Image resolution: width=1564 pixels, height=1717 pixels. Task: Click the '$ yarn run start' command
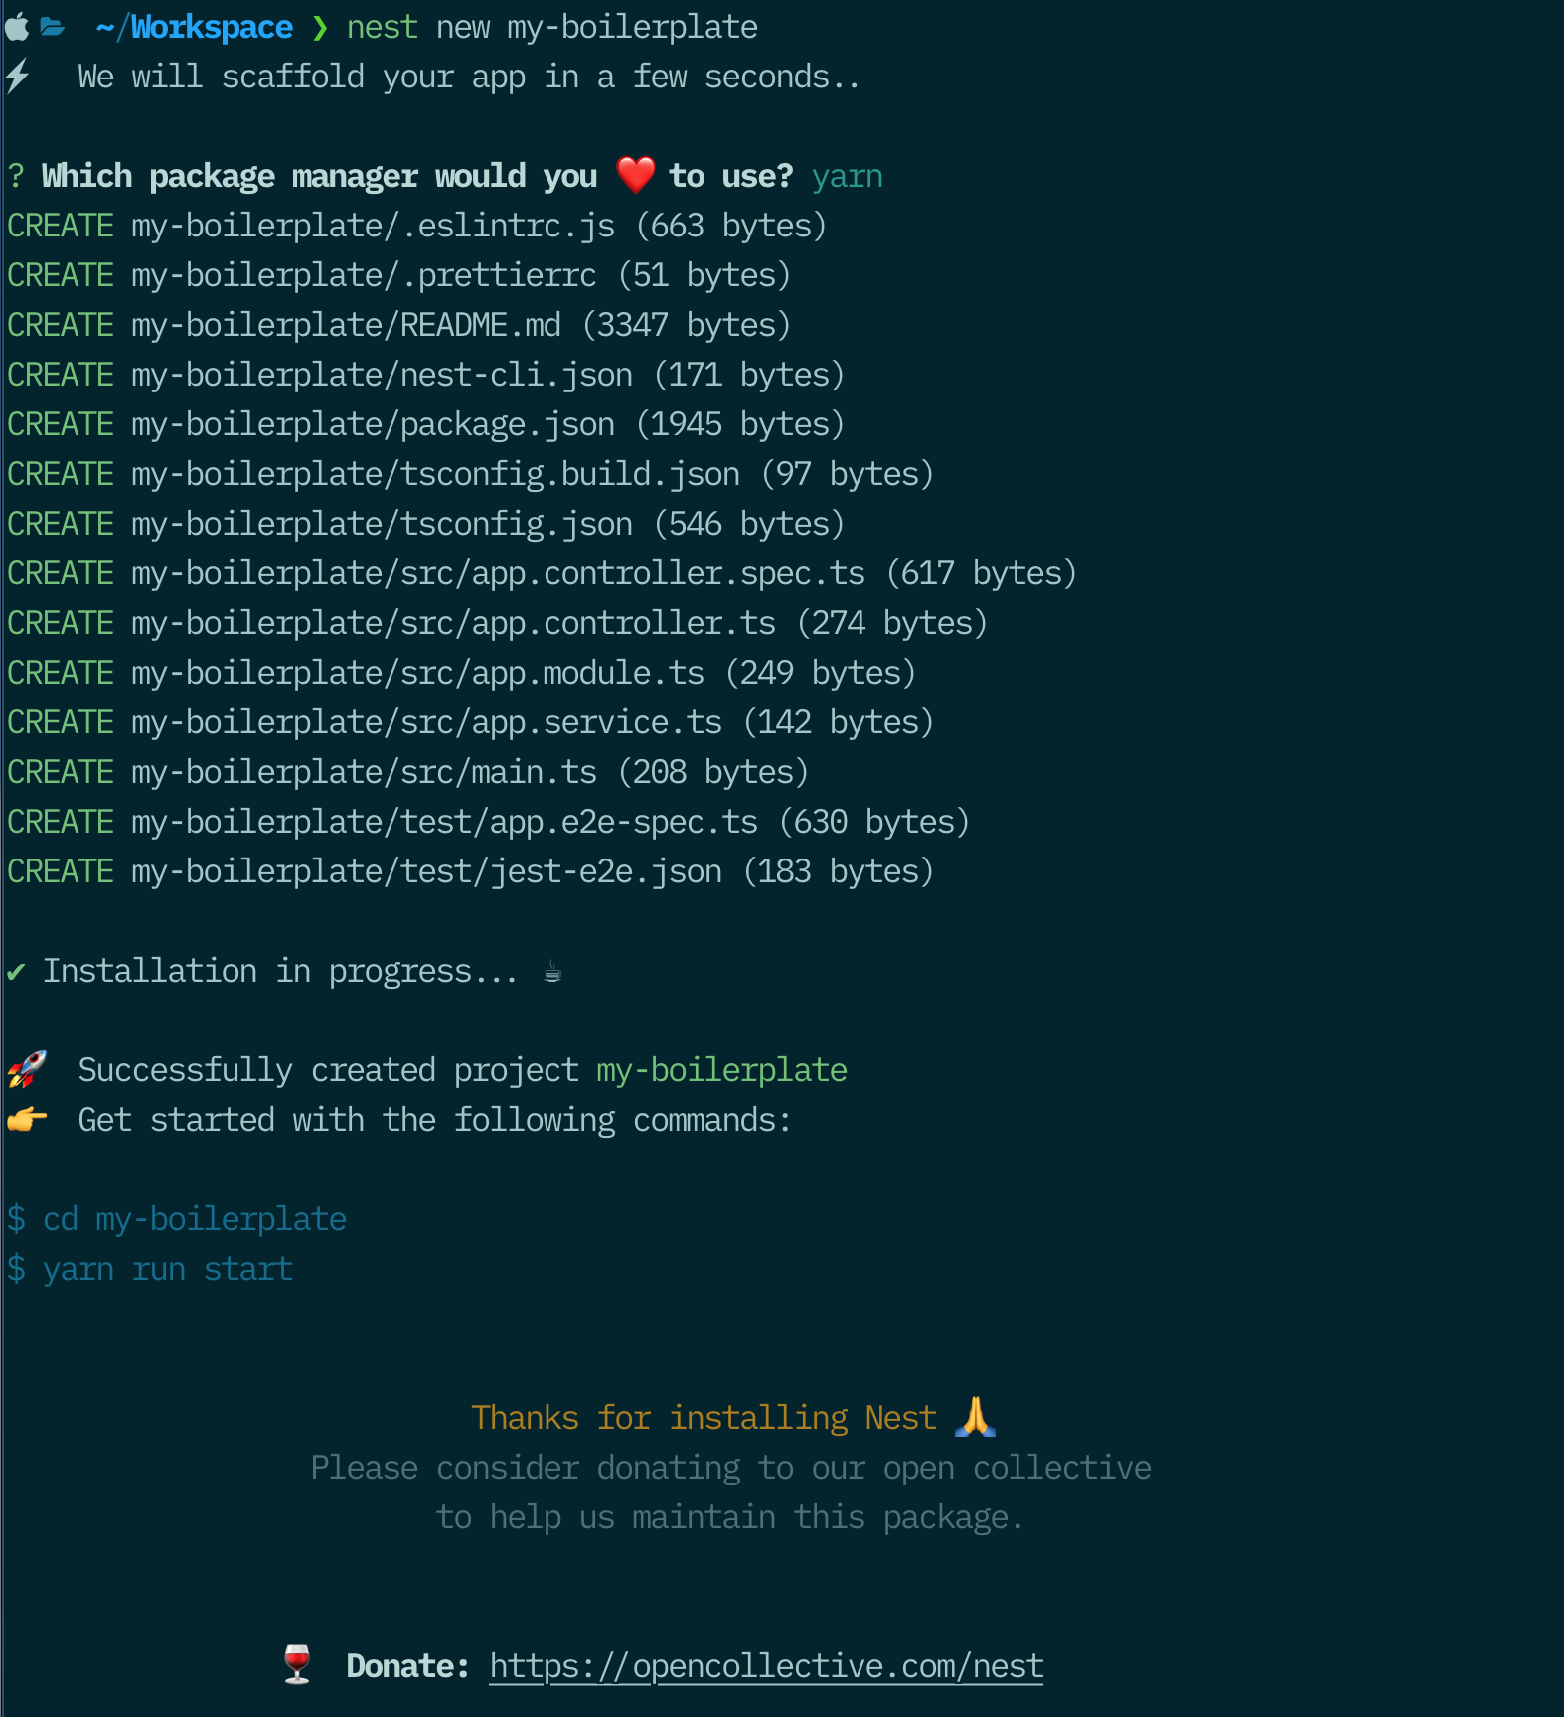(150, 1270)
